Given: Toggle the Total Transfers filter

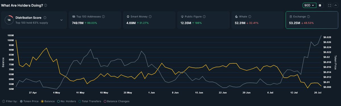Looking at the screenshot, I should (x=90, y=101).
